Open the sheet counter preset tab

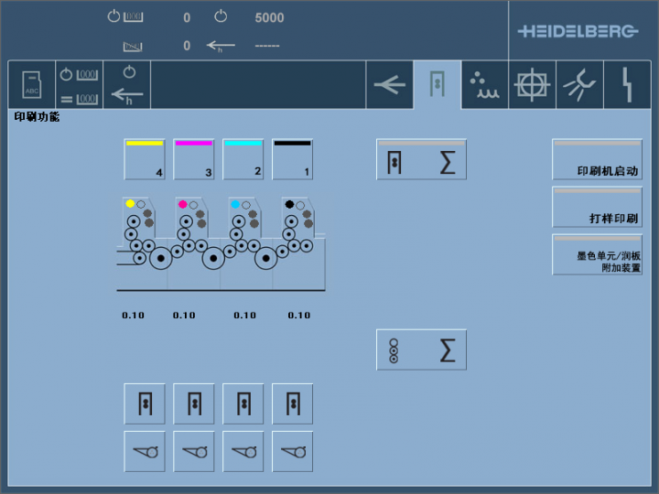click(80, 84)
